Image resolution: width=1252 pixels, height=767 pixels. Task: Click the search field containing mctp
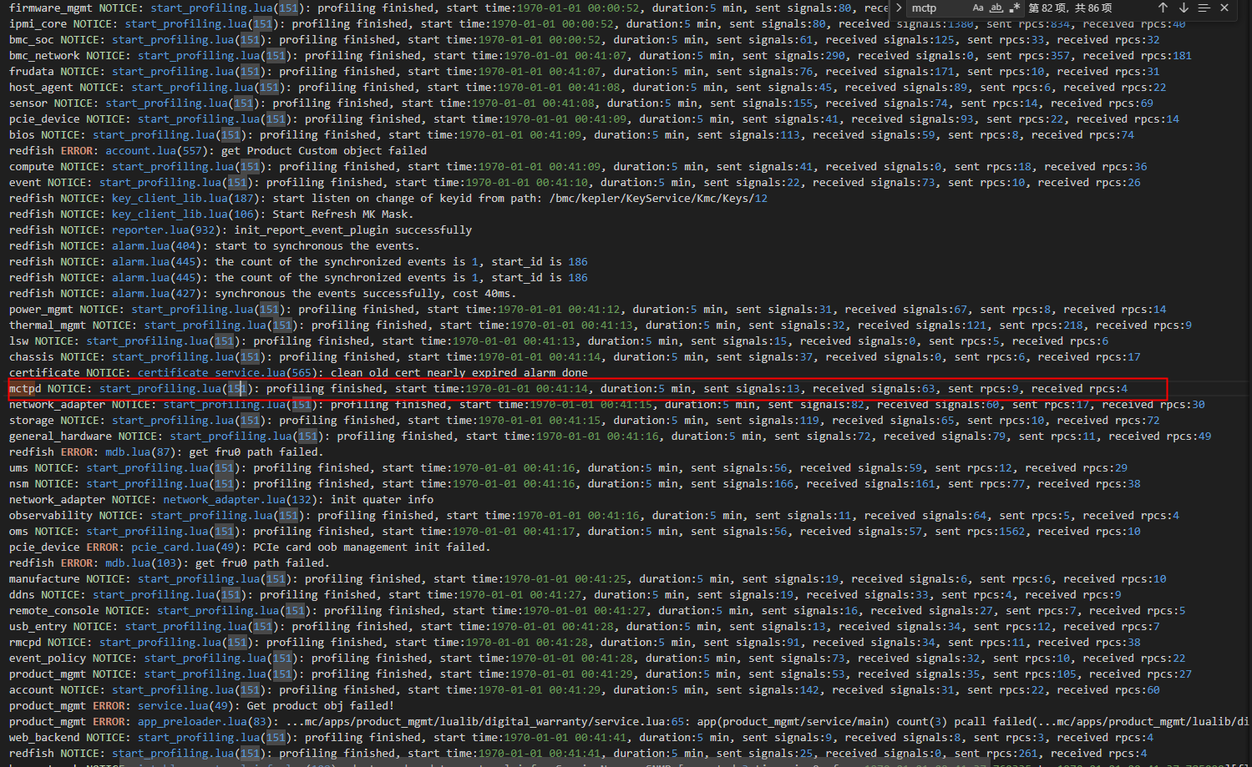pos(935,8)
